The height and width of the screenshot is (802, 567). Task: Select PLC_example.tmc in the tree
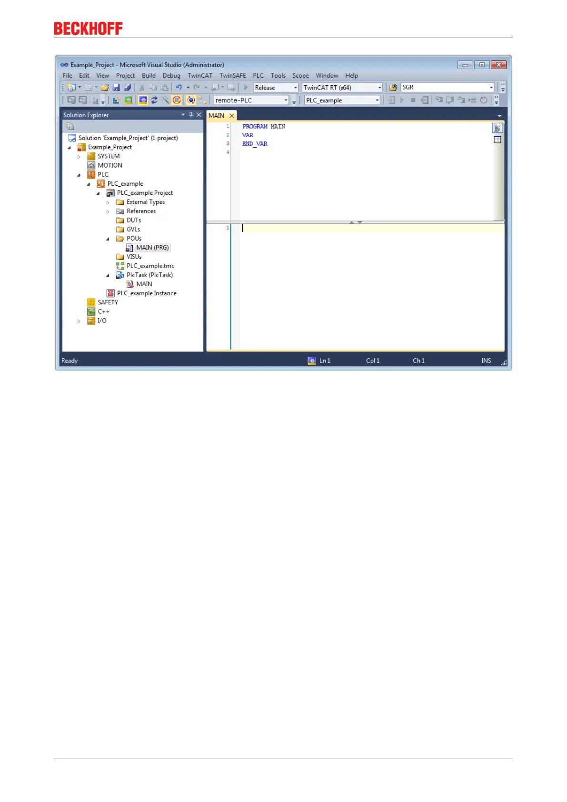tap(150, 266)
